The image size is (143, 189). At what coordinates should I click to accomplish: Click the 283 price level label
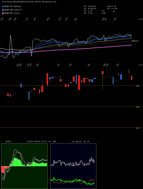pyautogui.click(x=138, y=86)
